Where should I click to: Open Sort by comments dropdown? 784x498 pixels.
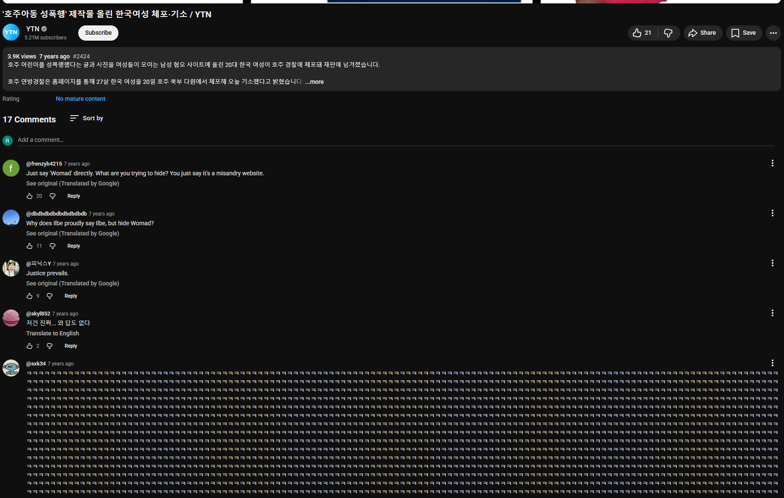pos(87,119)
